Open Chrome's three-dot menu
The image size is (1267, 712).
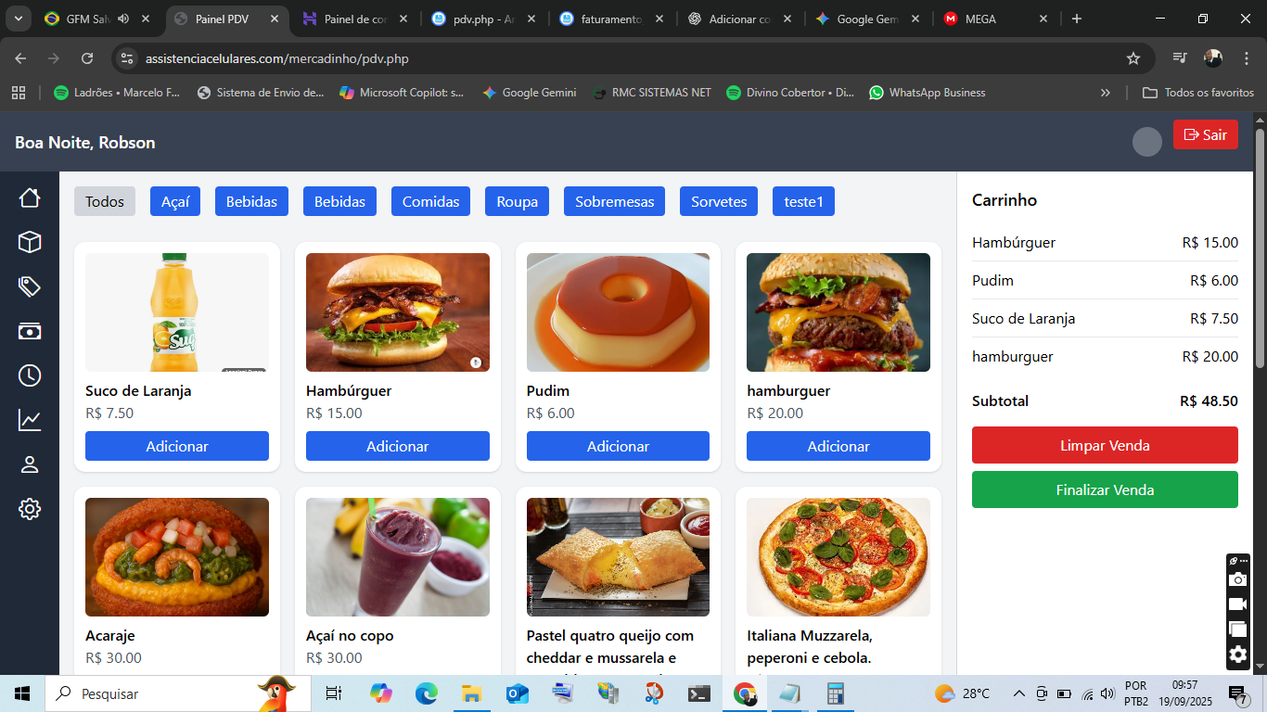coord(1248,57)
